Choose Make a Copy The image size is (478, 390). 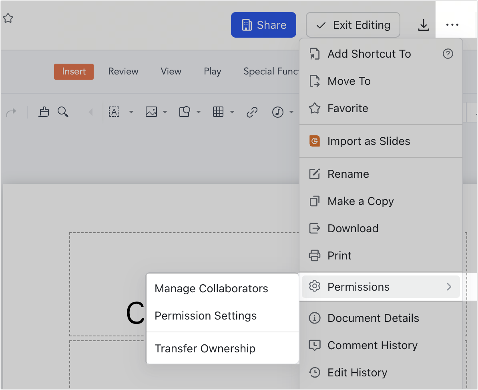pyautogui.click(x=381, y=201)
